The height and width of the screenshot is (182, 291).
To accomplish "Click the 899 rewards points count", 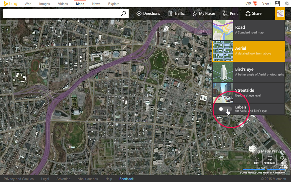I will [x=248, y=3].
